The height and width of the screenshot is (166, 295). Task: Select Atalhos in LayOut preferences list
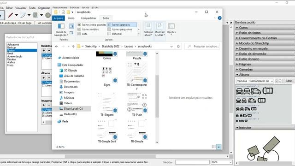coord(11,62)
